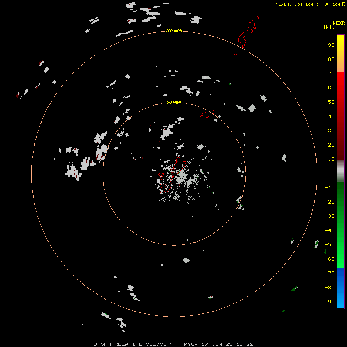The width and height of the screenshot is (347, 347).
Task: Click the NEXR label above the color scale
Action: click(x=339, y=23)
